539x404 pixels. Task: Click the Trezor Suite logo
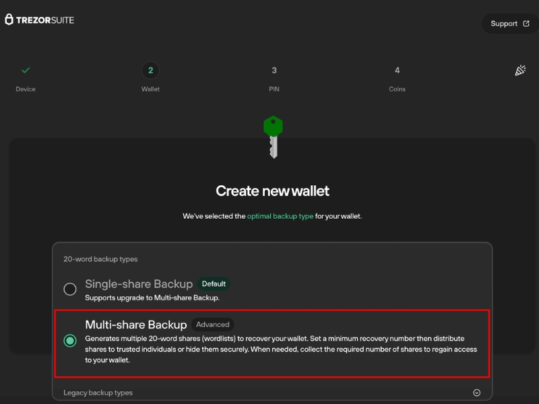[x=40, y=20]
